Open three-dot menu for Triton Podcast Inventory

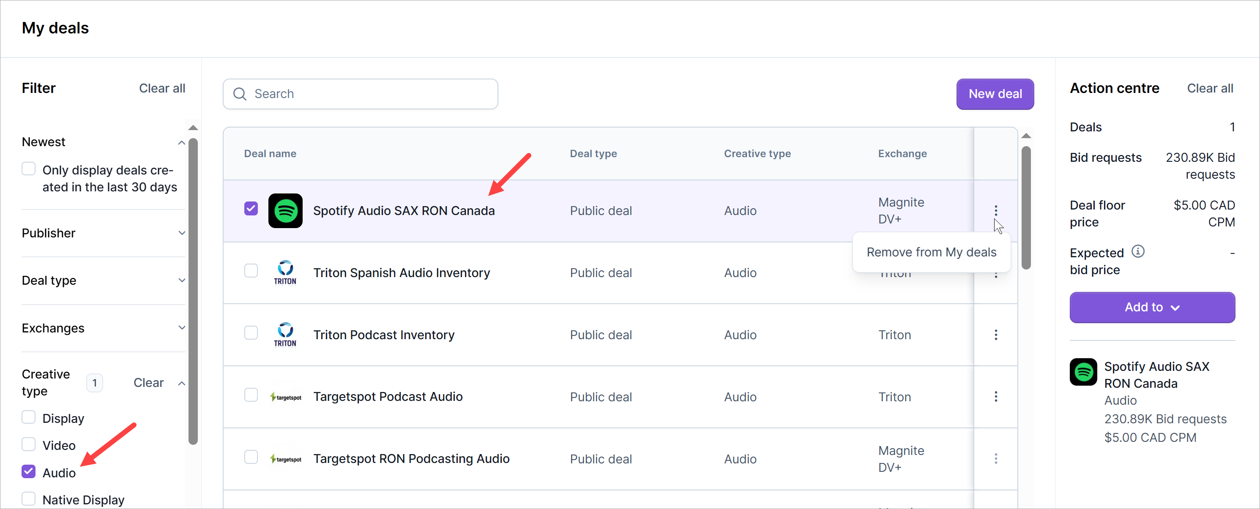tap(995, 335)
